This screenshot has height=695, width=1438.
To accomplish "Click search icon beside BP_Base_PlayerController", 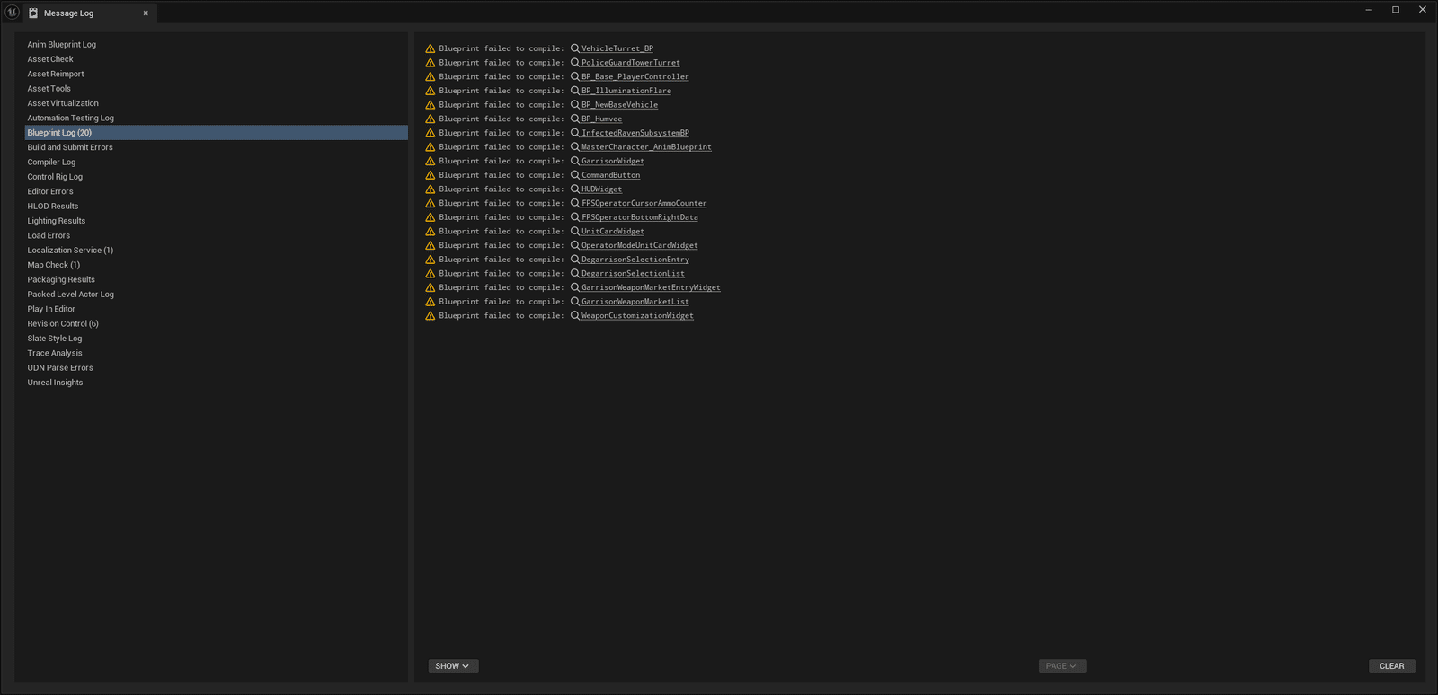I will click(575, 76).
